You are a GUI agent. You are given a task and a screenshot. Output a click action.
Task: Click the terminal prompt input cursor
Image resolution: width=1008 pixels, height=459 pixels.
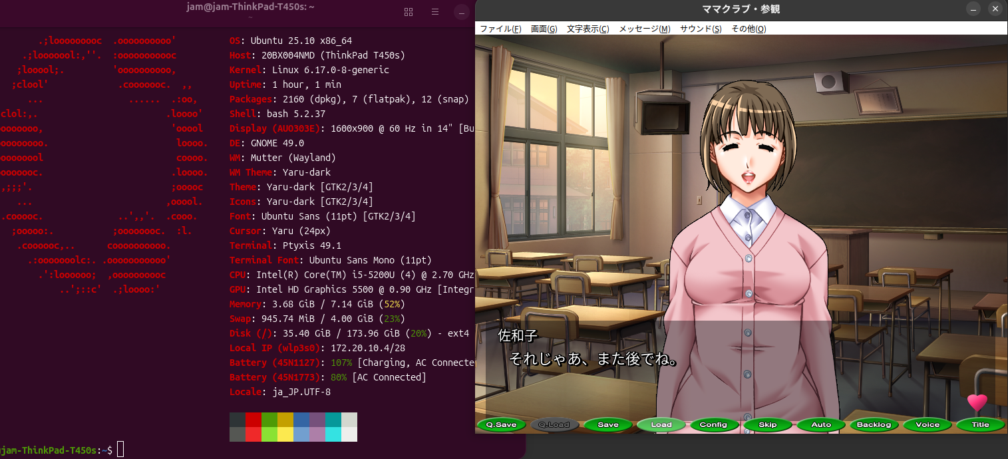click(120, 450)
